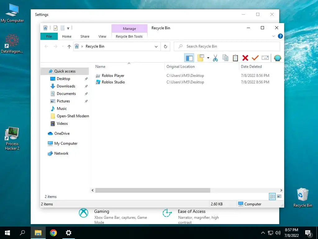318x239 pixels.
Task: Click the orange checkmark Properties icon
Action: (x=255, y=58)
